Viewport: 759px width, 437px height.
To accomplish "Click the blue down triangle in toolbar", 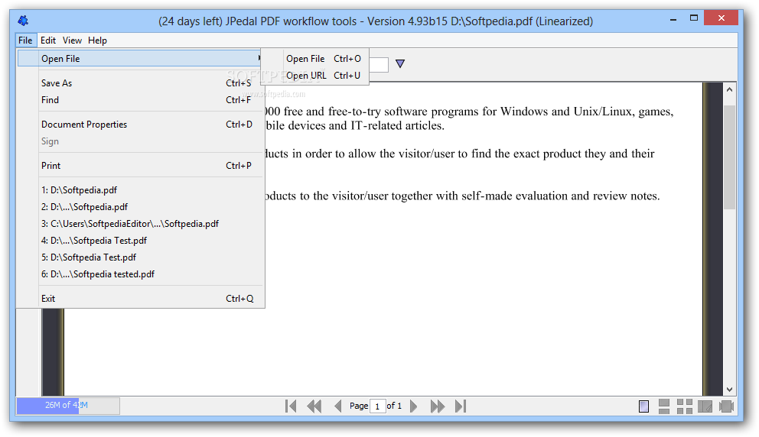I will [x=400, y=63].
